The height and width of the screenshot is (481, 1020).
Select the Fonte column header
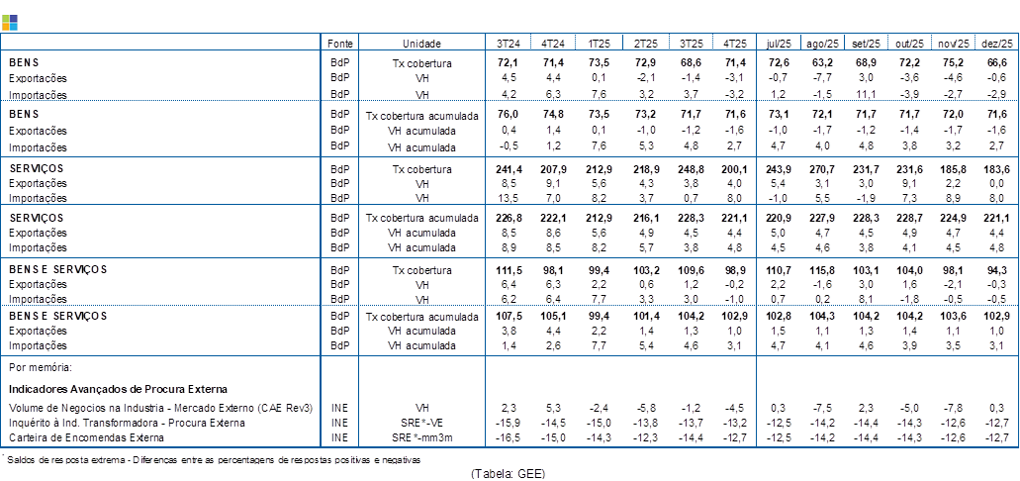pos(338,44)
